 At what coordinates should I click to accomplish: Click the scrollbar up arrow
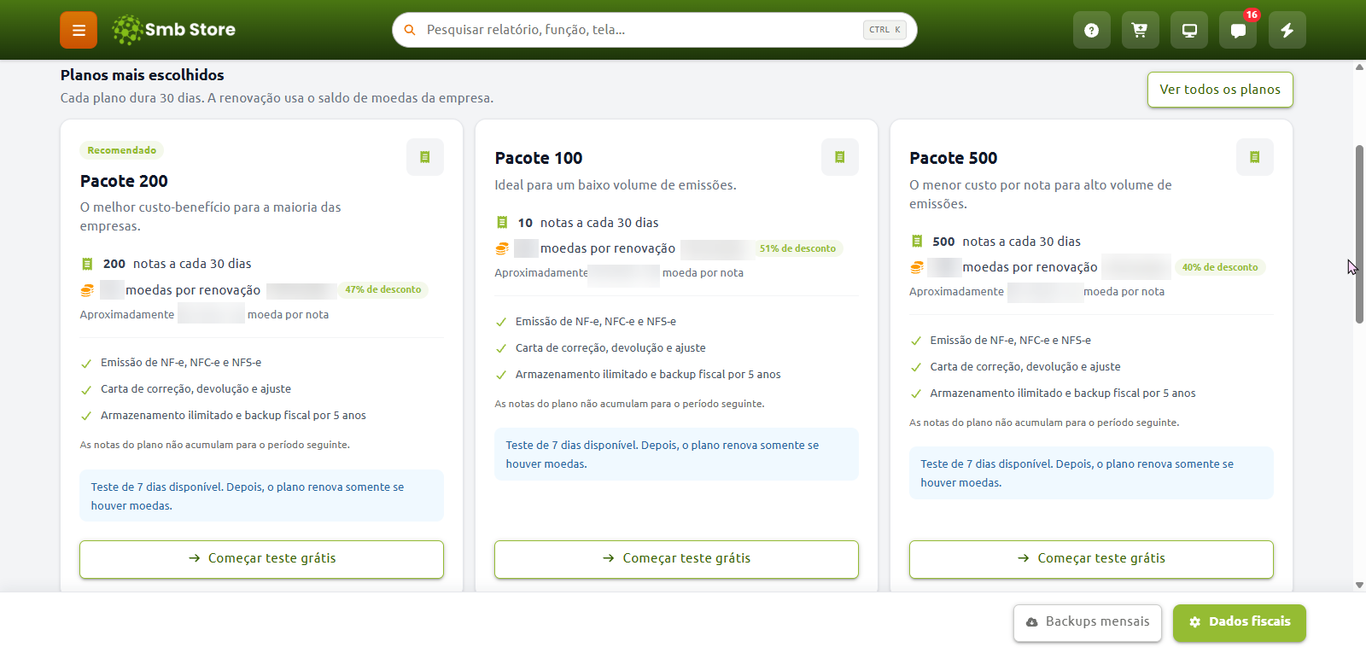[1359, 67]
